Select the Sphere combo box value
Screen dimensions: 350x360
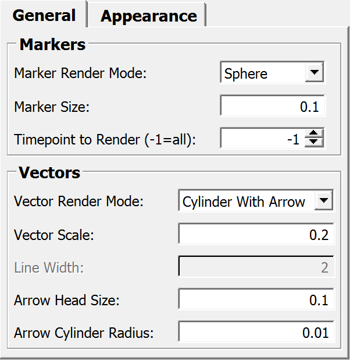tap(262, 74)
